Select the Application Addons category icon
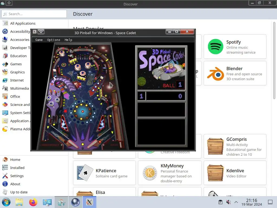The image size is (277, 208). pos(5,121)
